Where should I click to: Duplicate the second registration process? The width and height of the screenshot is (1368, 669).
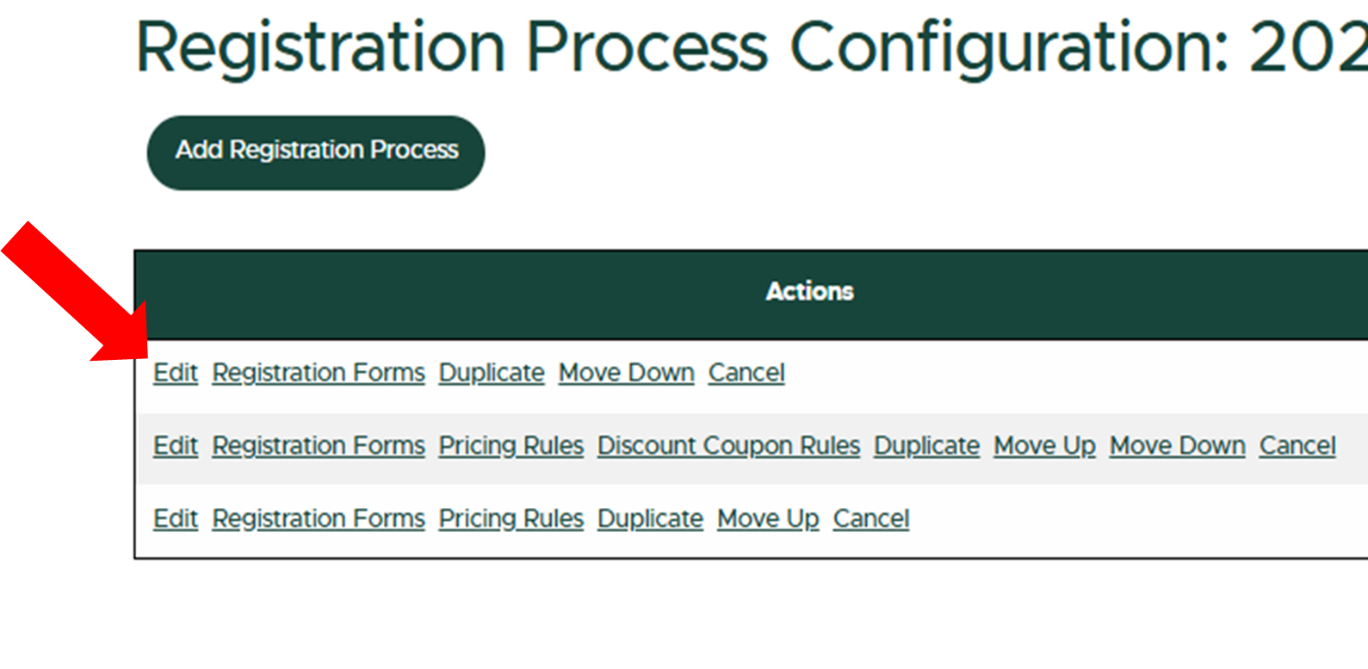pos(925,445)
